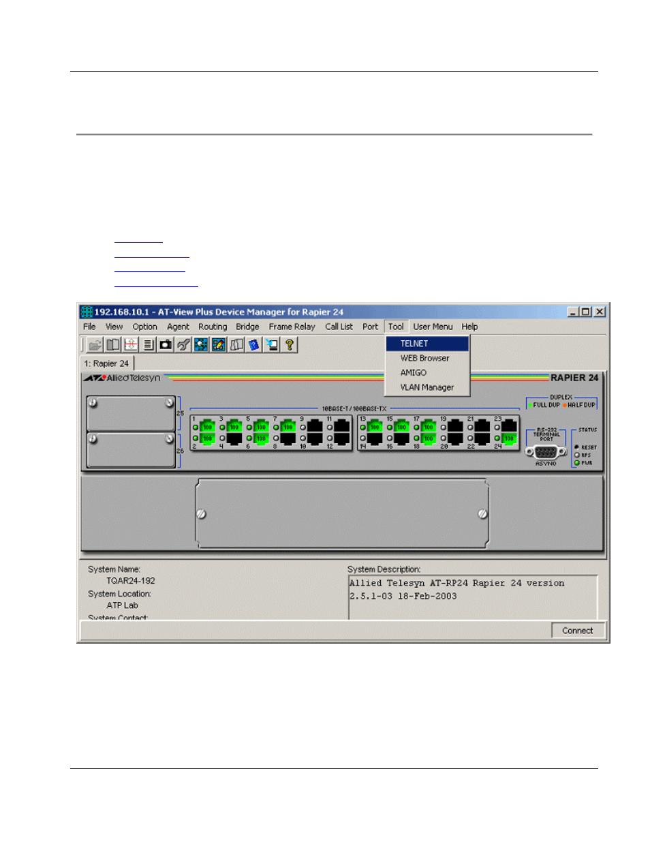The width and height of the screenshot is (650, 842).
Task: Click the yellow question mark toolbar icon
Action: pyautogui.click(x=290, y=345)
